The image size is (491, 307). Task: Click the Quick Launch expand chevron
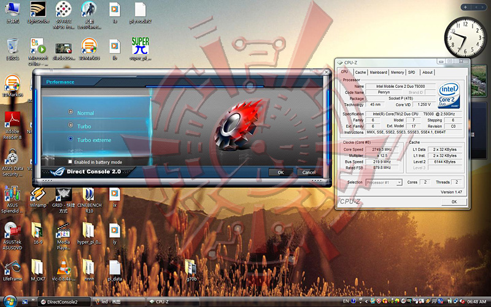(33, 300)
